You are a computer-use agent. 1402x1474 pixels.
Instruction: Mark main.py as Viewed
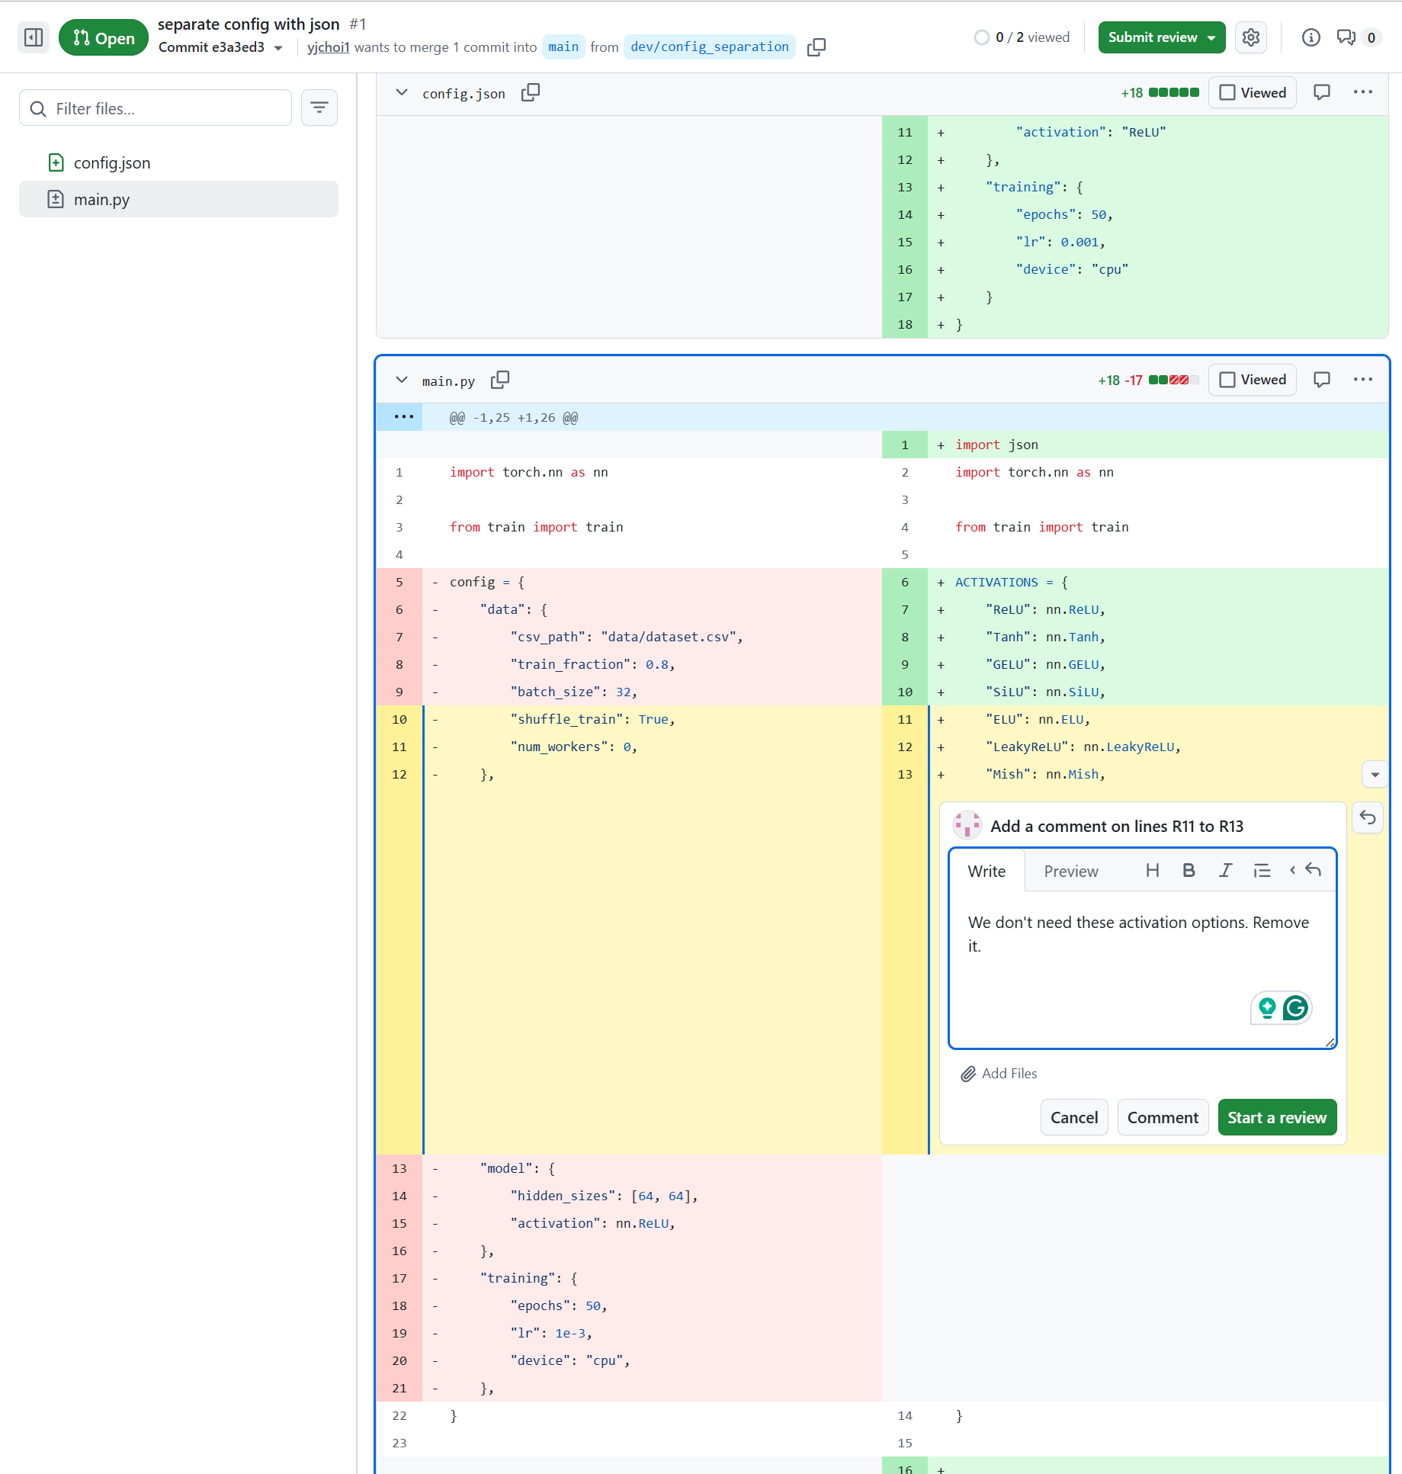(1253, 380)
